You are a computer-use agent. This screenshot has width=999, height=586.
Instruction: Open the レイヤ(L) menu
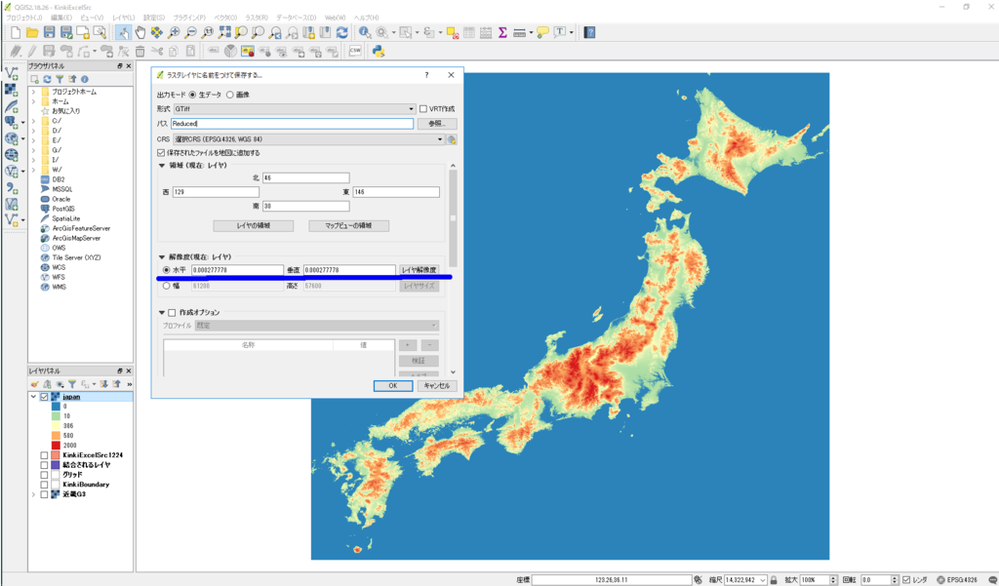coord(123,18)
